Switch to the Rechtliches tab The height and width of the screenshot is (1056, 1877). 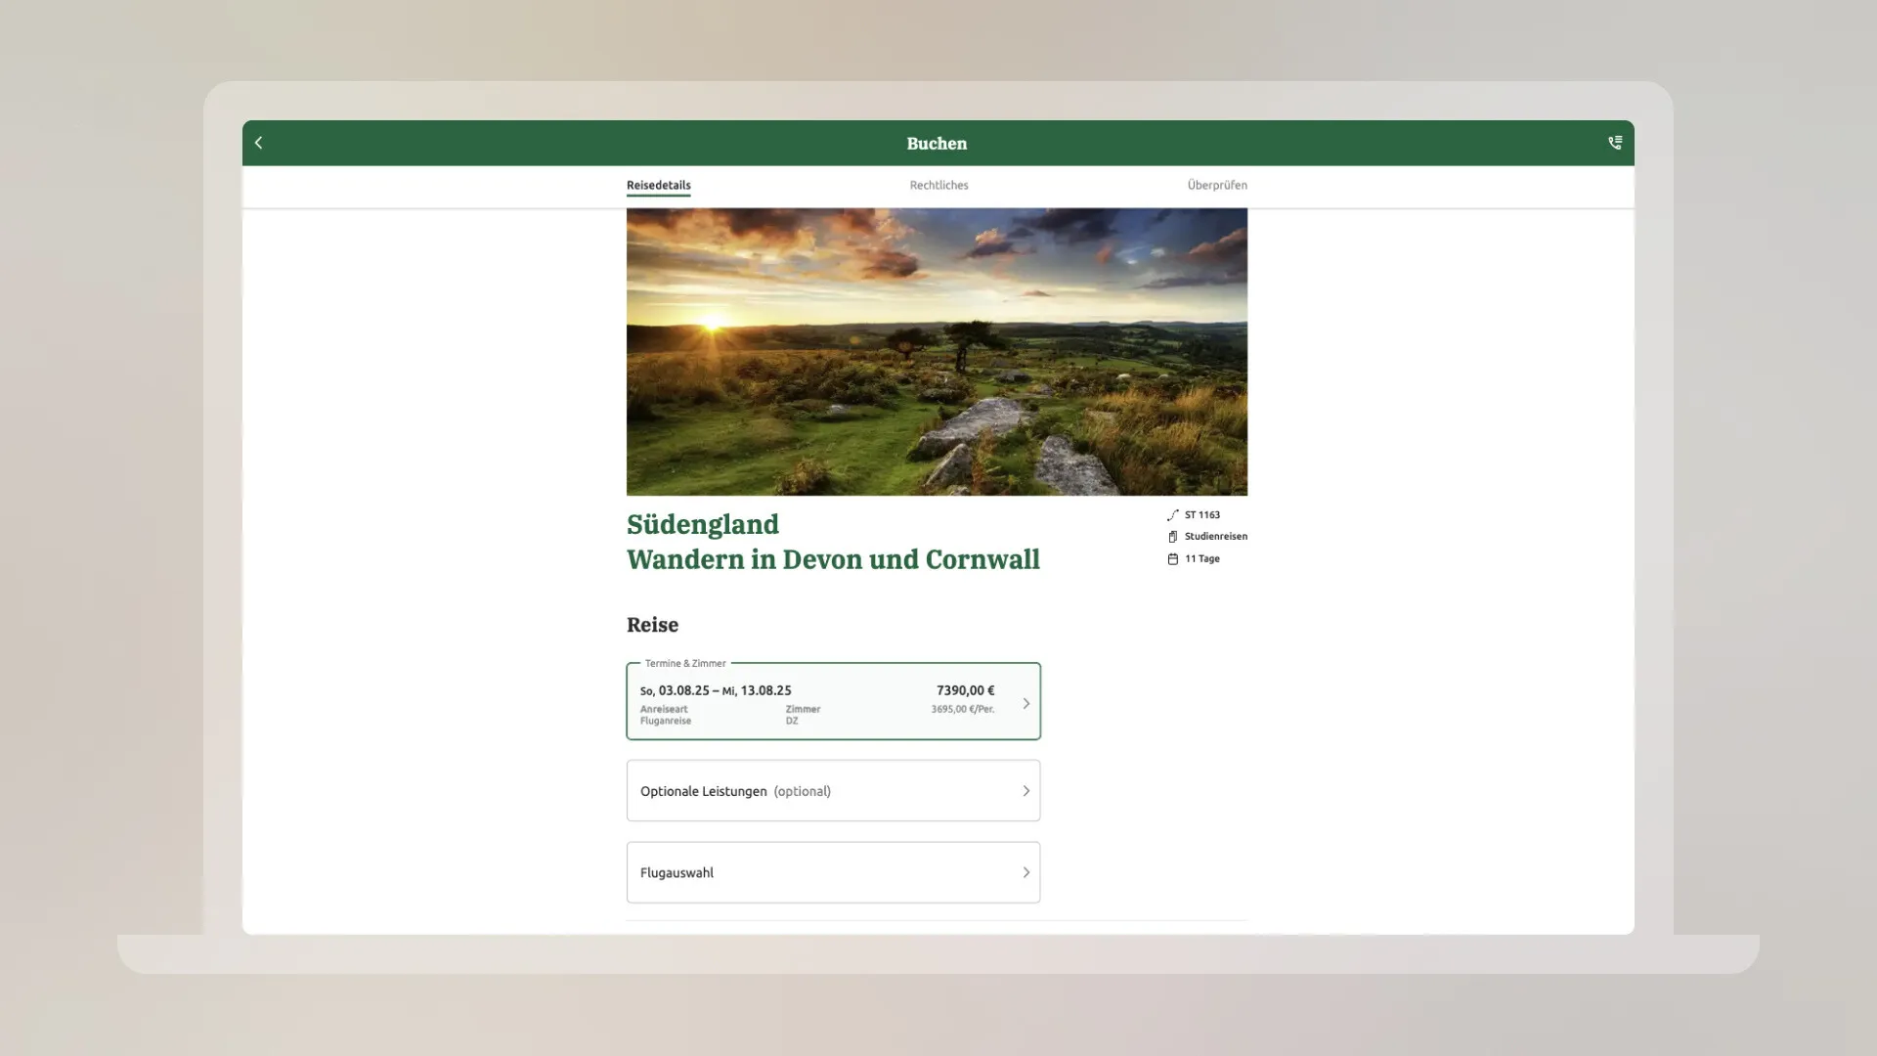938,185
